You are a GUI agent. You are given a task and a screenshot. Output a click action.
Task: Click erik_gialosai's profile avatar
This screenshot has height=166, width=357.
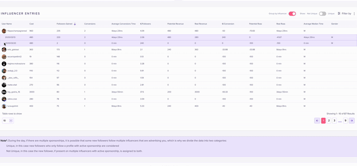tap(4, 50)
